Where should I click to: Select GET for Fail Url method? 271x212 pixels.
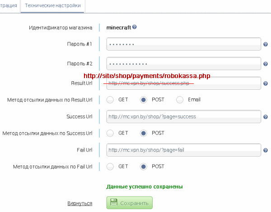click(110, 166)
